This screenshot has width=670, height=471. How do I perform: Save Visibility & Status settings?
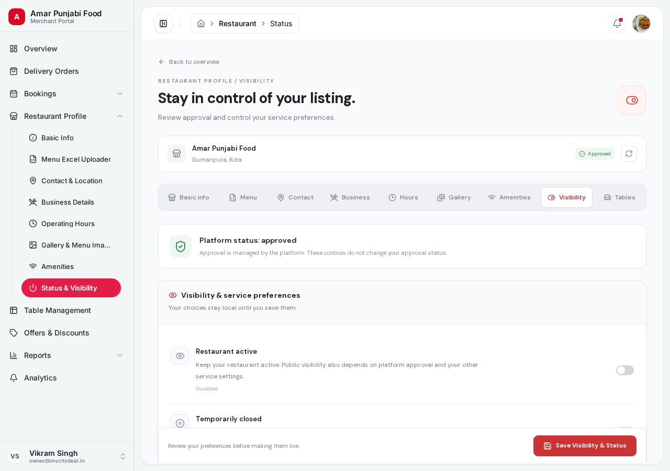pyautogui.click(x=585, y=446)
